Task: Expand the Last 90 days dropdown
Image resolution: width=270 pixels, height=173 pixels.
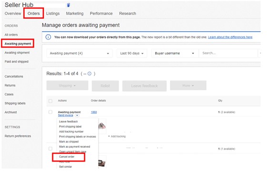Action: (132, 53)
